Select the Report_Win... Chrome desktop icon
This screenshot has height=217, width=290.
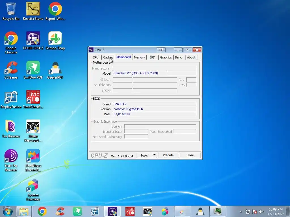55,11
